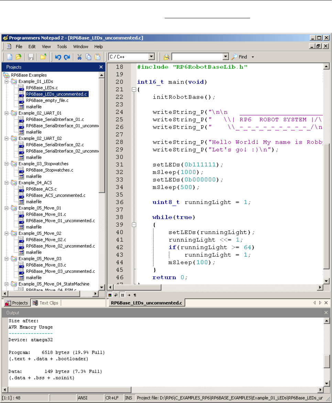Select RP6Base_empty_file.c in project tree
Viewport: 332px width, 403px height.
coord(47,101)
